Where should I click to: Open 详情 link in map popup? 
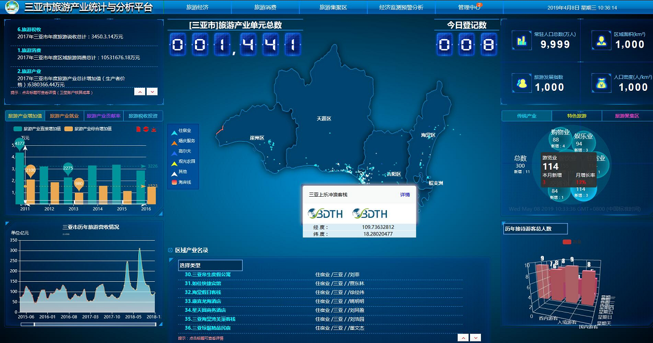[404, 195]
